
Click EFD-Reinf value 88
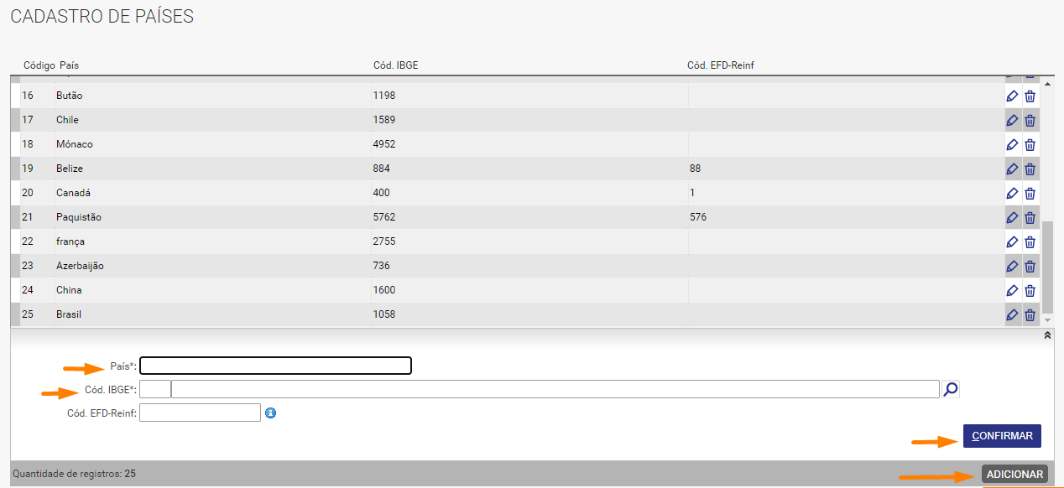click(695, 169)
